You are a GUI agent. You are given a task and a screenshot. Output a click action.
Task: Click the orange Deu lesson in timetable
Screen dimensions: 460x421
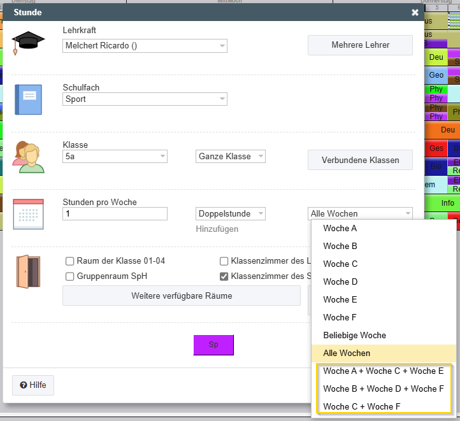[x=442, y=130]
